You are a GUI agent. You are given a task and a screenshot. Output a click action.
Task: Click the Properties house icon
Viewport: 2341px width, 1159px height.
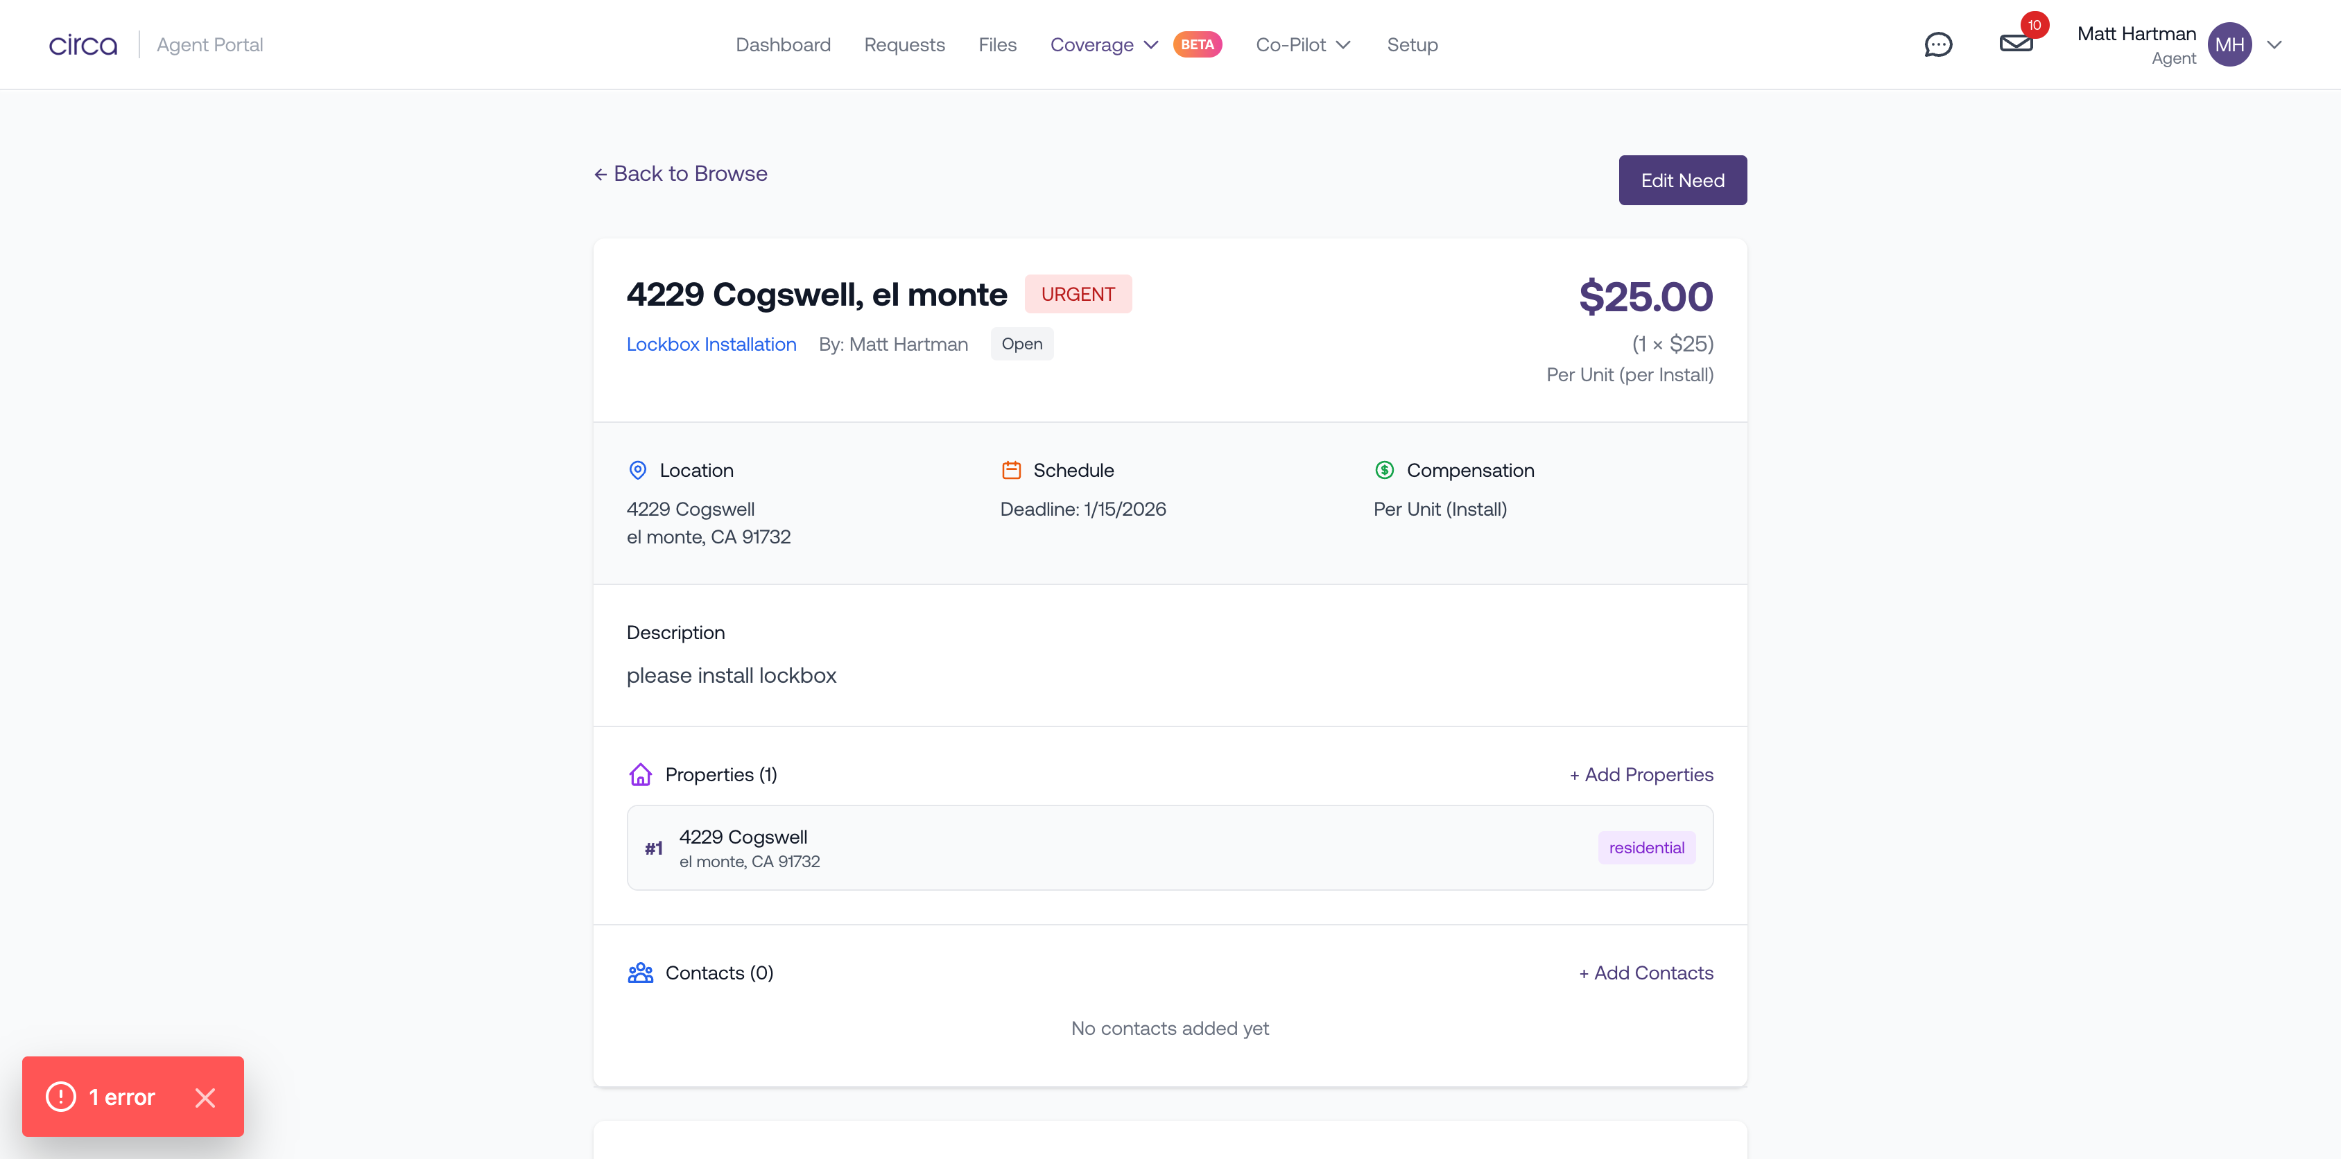[641, 774]
